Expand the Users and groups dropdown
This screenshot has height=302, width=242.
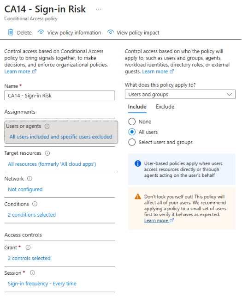180,94
